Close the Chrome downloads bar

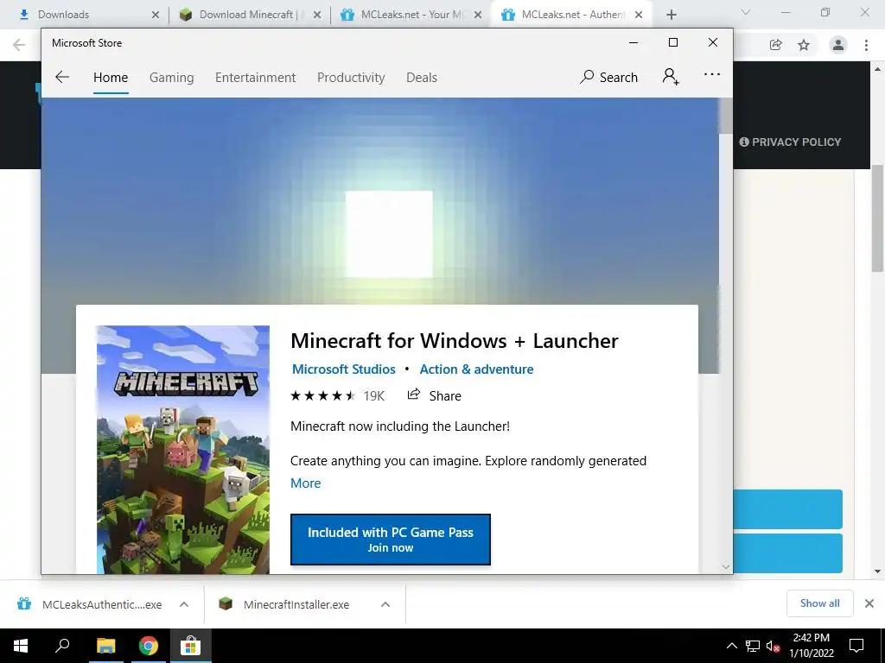869,603
